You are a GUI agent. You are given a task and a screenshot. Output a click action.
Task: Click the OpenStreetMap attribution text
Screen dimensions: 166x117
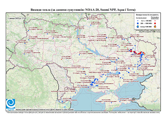[x=143, y=109]
